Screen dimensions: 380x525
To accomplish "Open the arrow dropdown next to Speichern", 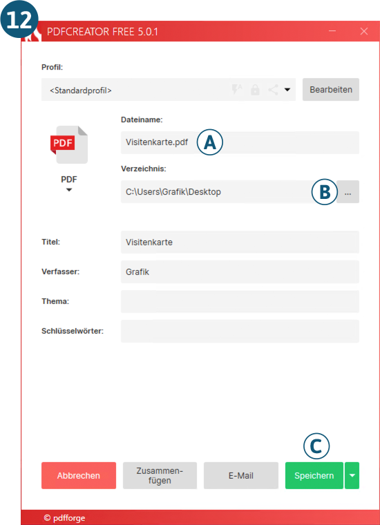I will [352, 475].
